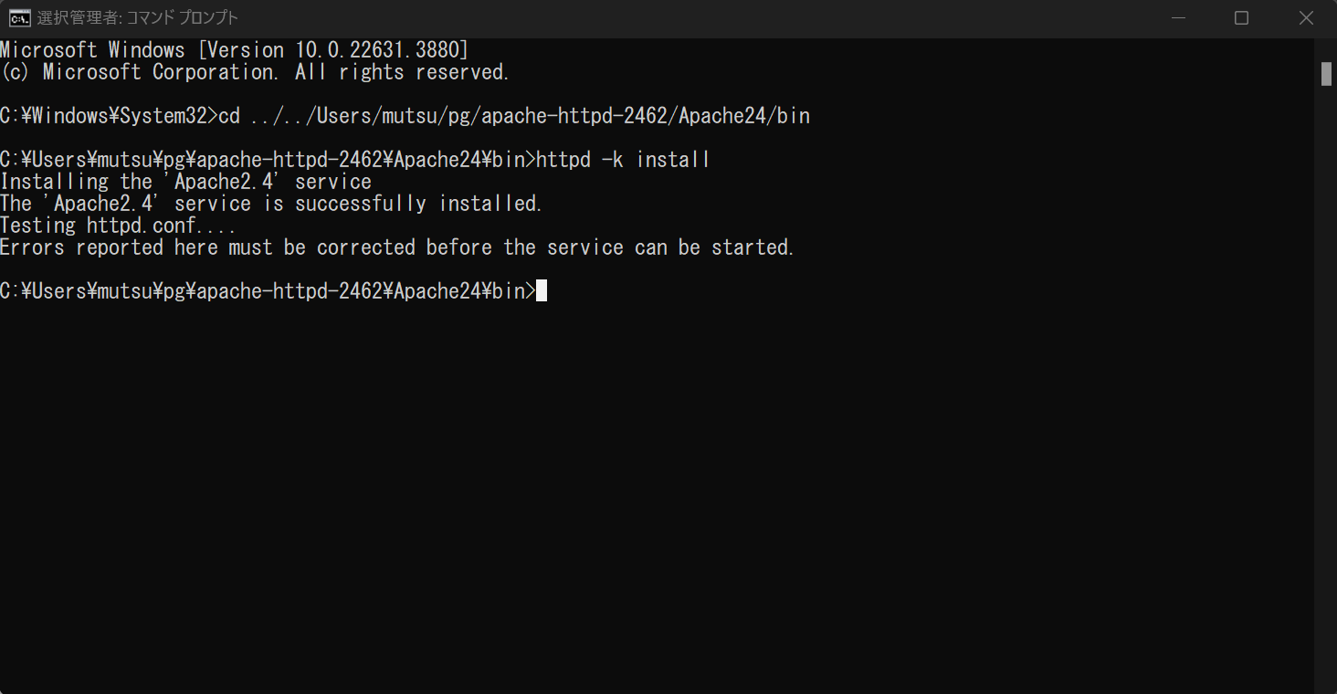The height and width of the screenshot is (694, 1337).
Task: Click the "Installing the 'Apache2.4' service" line
Action: [x=186, y=182]
